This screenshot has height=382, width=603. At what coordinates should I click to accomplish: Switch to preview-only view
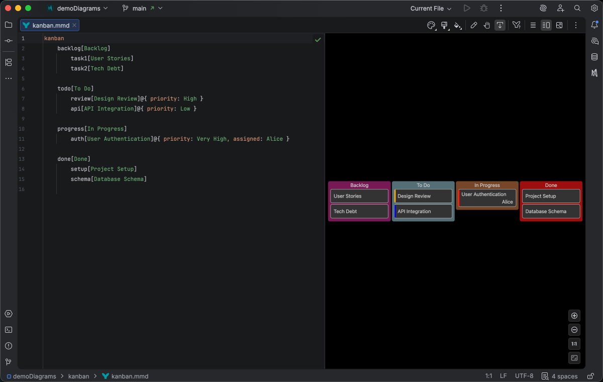click(x=559, y=25)
